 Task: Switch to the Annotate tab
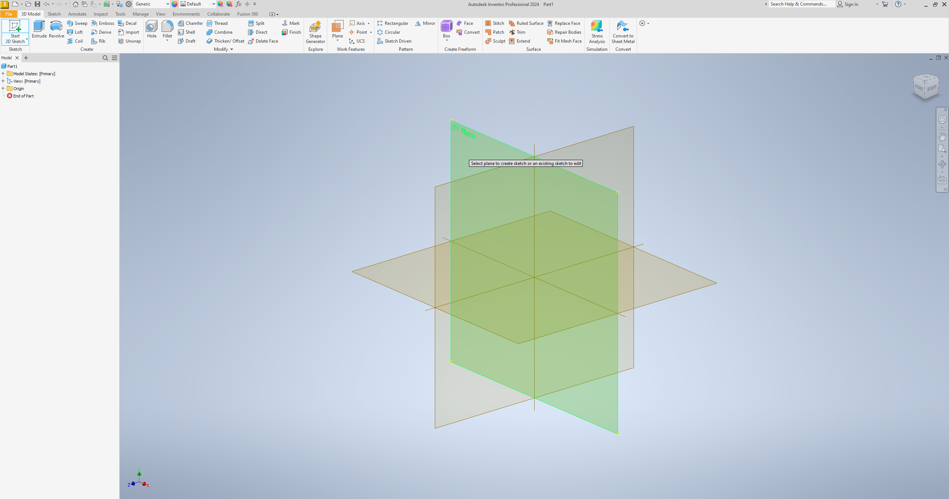pos(77,14)
